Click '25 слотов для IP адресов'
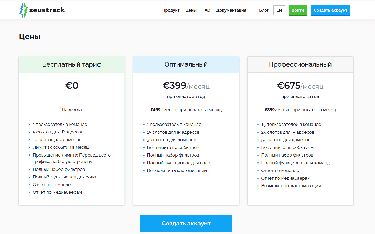 click(288, 132)
